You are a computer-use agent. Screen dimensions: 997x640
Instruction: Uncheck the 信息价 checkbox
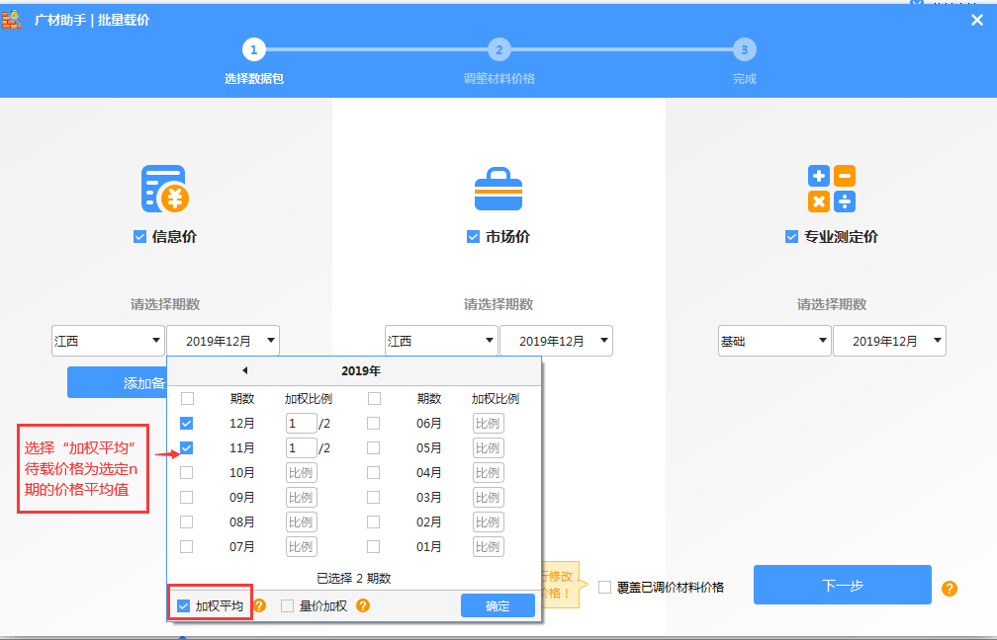click(x=139, y=237)
